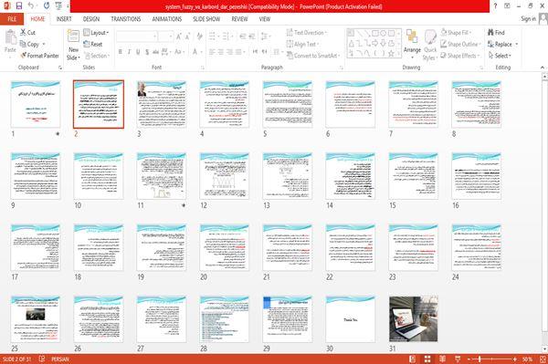Toggle Bold formatting

120,52
